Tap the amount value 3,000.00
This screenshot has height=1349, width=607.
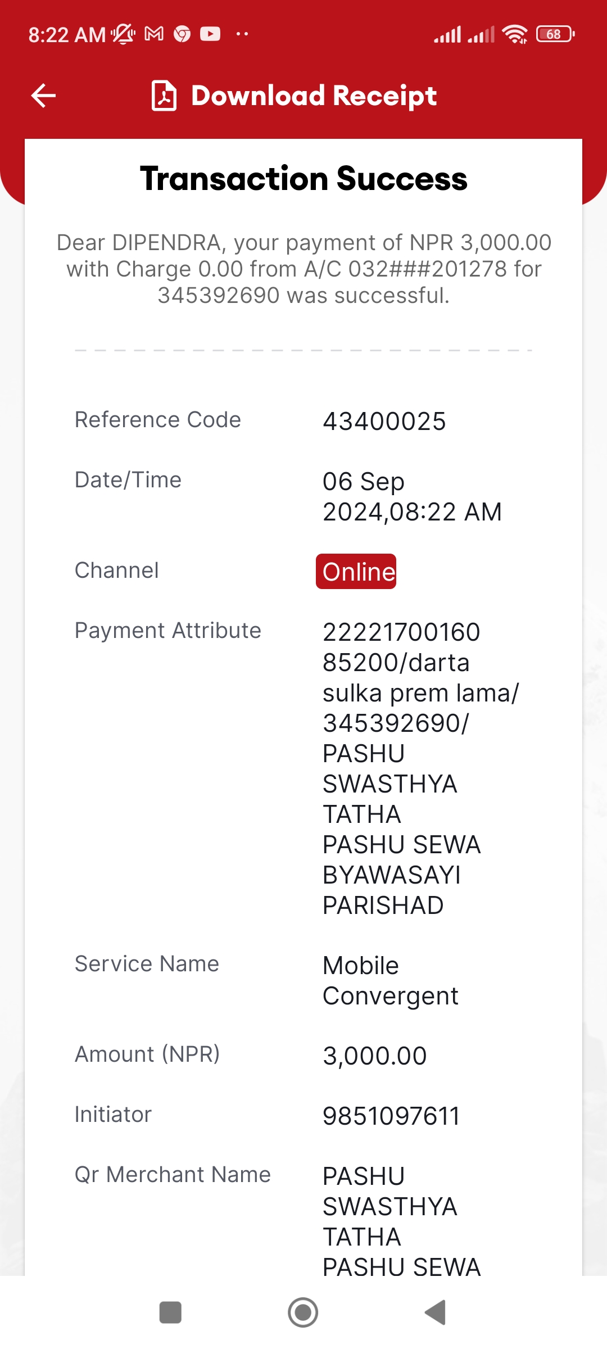click(375, 1056)
